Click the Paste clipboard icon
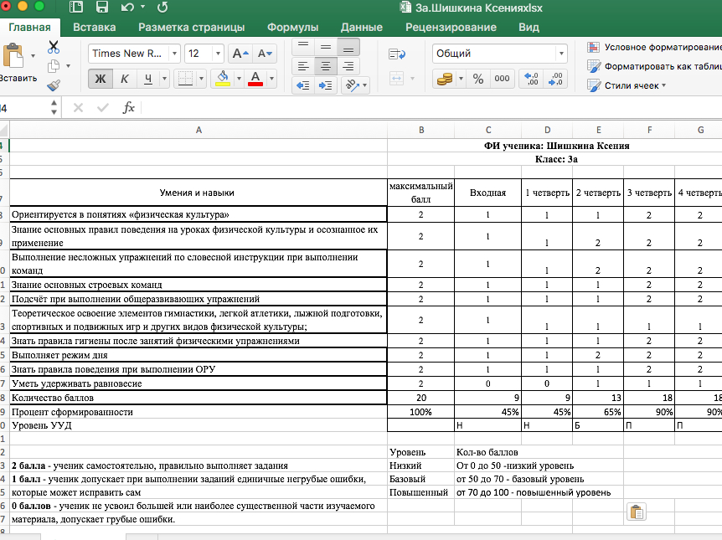The height and width of the screenshot is (540, 722). click(x=13, y=56)
